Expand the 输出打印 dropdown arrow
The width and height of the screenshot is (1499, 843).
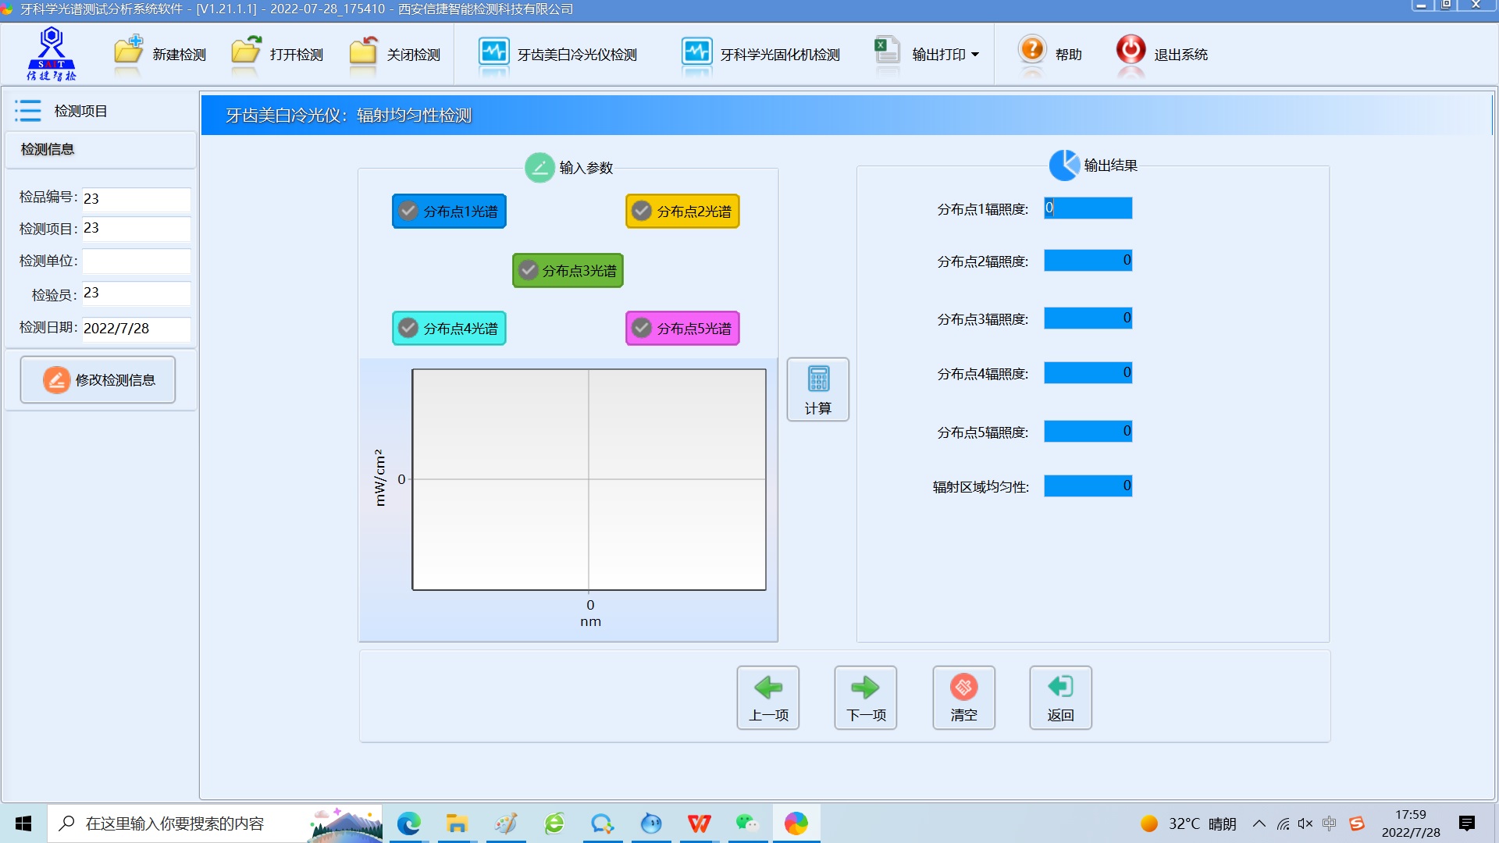point(975,55)
